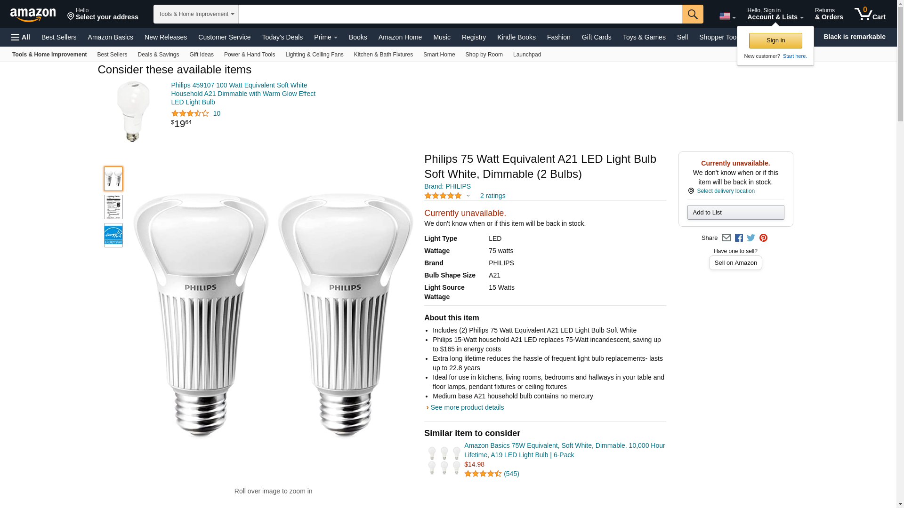
Task: Click the yellow Sign in button
Action: [x=775, y=40]
